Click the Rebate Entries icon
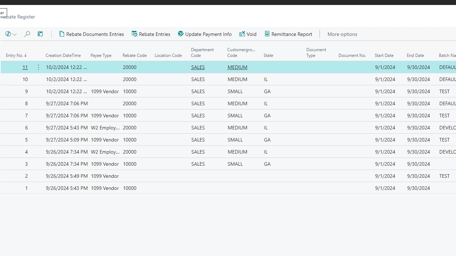 click(134, 34)
